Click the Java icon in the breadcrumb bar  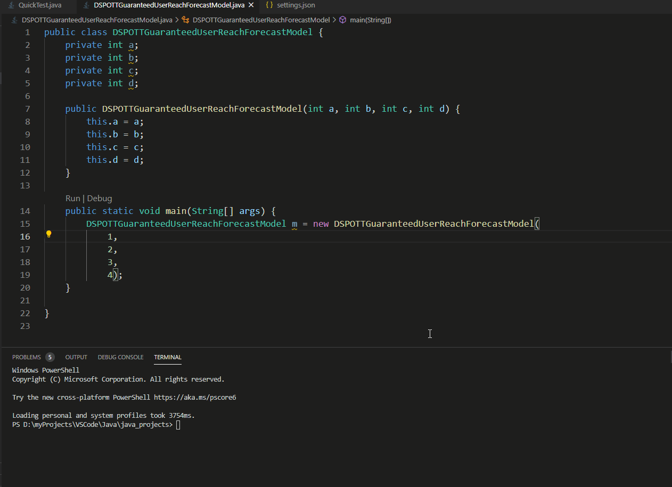pyautogui.click(x=14, y=20)
